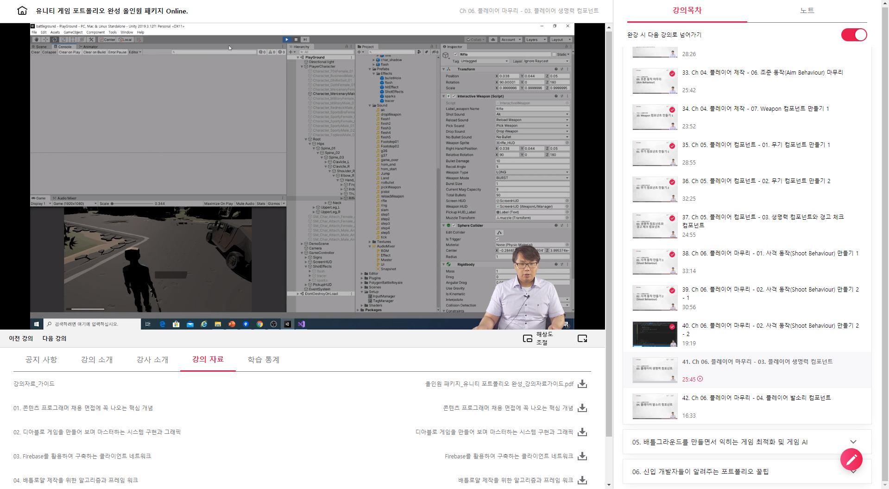Open the 해상도 조절 resolution icon
This screenshot has width=889, height=489.
point(527,338)
